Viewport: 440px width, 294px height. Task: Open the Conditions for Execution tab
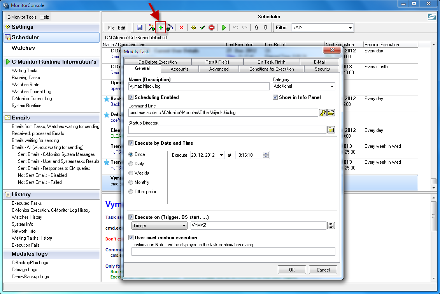[x=272, y=69]
